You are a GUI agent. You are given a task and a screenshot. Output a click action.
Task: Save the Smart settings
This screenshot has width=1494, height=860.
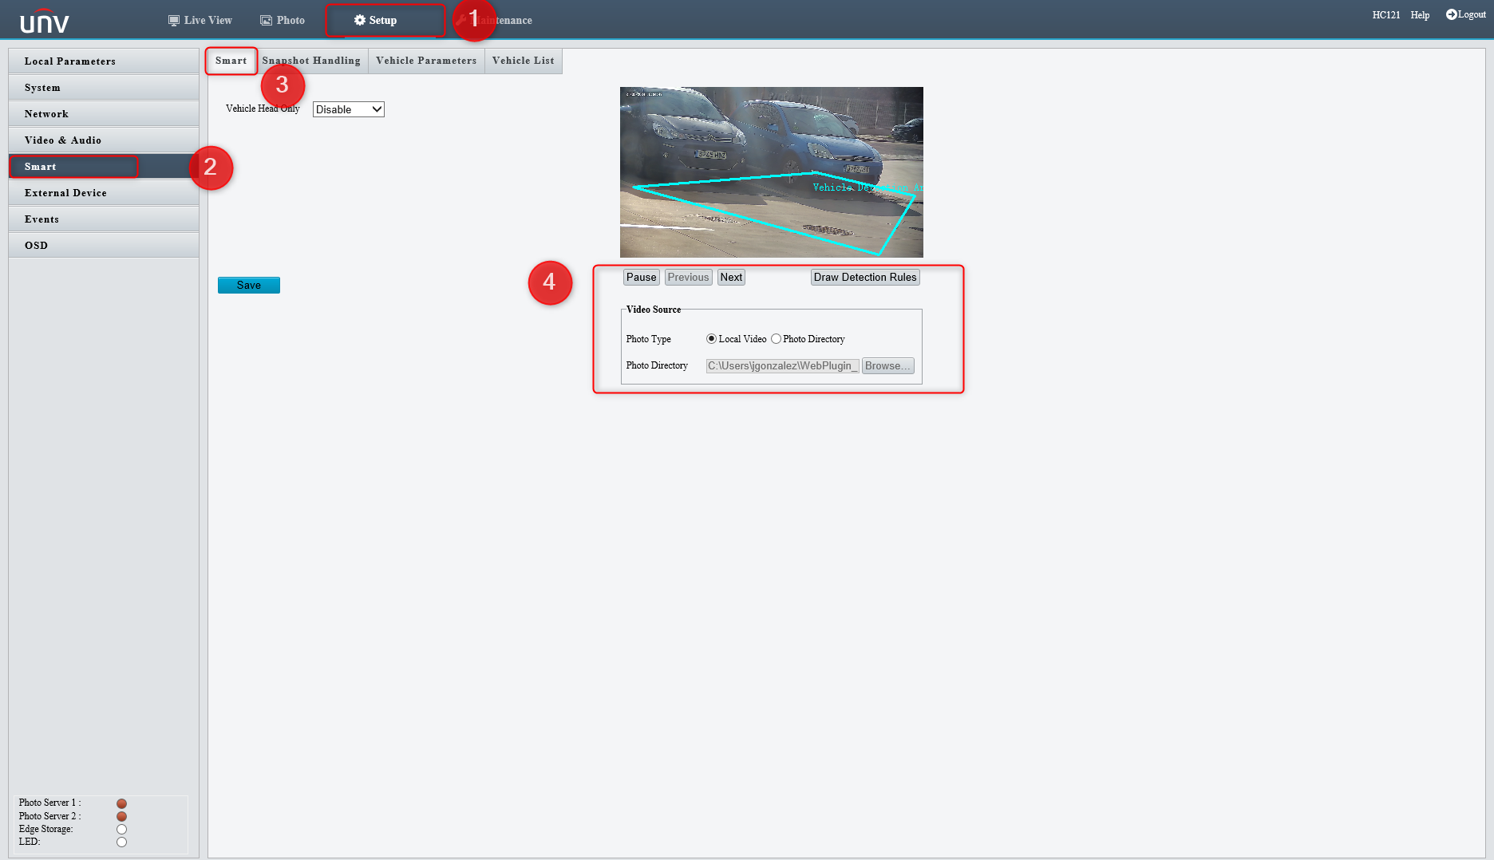click(248, 285)
